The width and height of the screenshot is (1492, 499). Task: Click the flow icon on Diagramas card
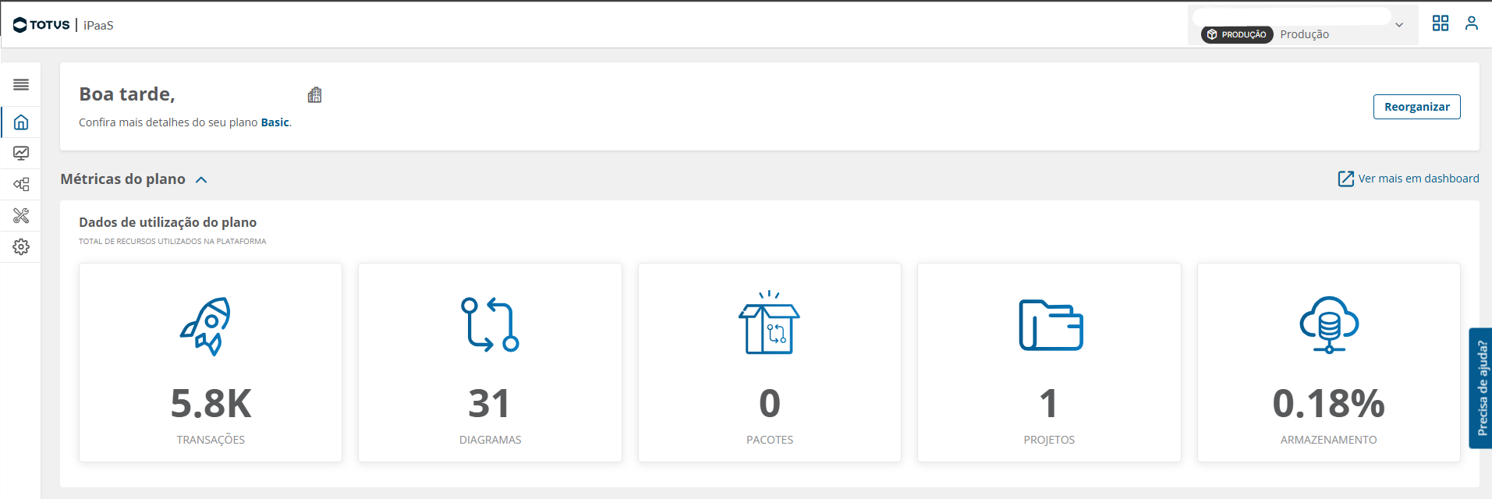click(490, 324)
